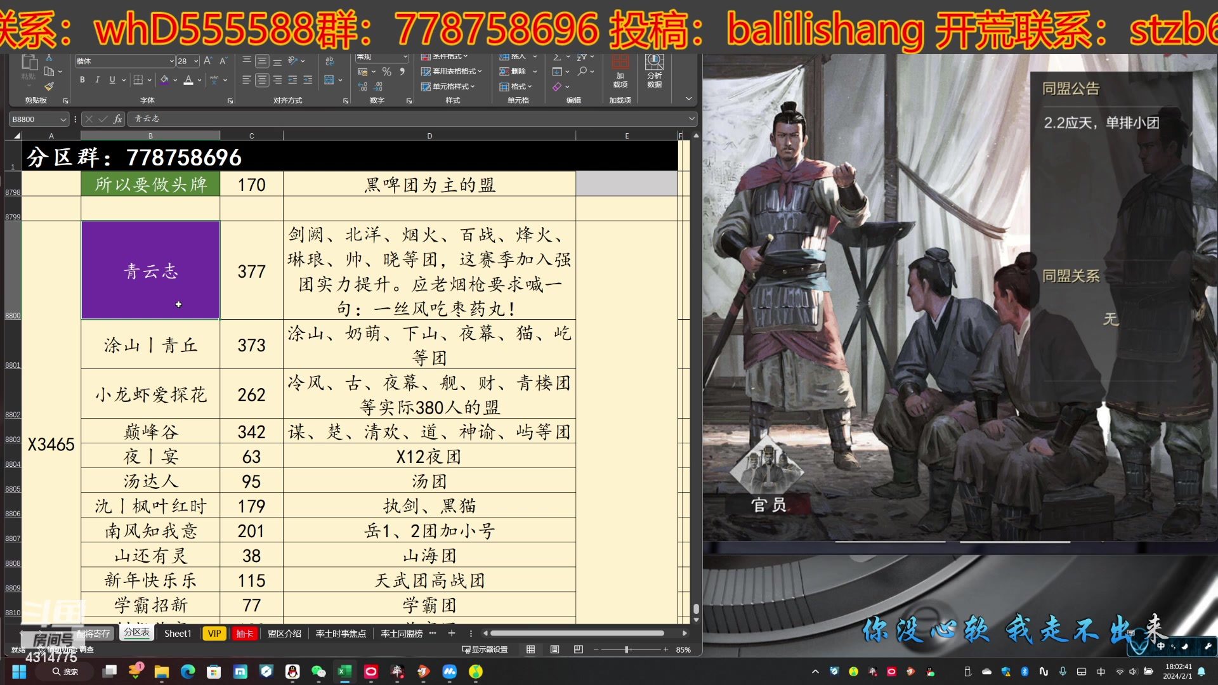Screen dimensions: 1218x685
Task: Expand the formula bar chevron
Action: [x=691, y=119]
